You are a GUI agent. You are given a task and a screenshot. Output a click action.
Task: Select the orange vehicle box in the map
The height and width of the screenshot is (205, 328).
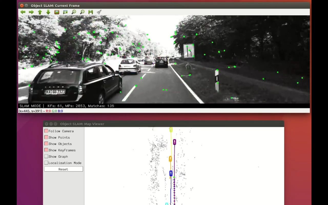click(170, 159)
